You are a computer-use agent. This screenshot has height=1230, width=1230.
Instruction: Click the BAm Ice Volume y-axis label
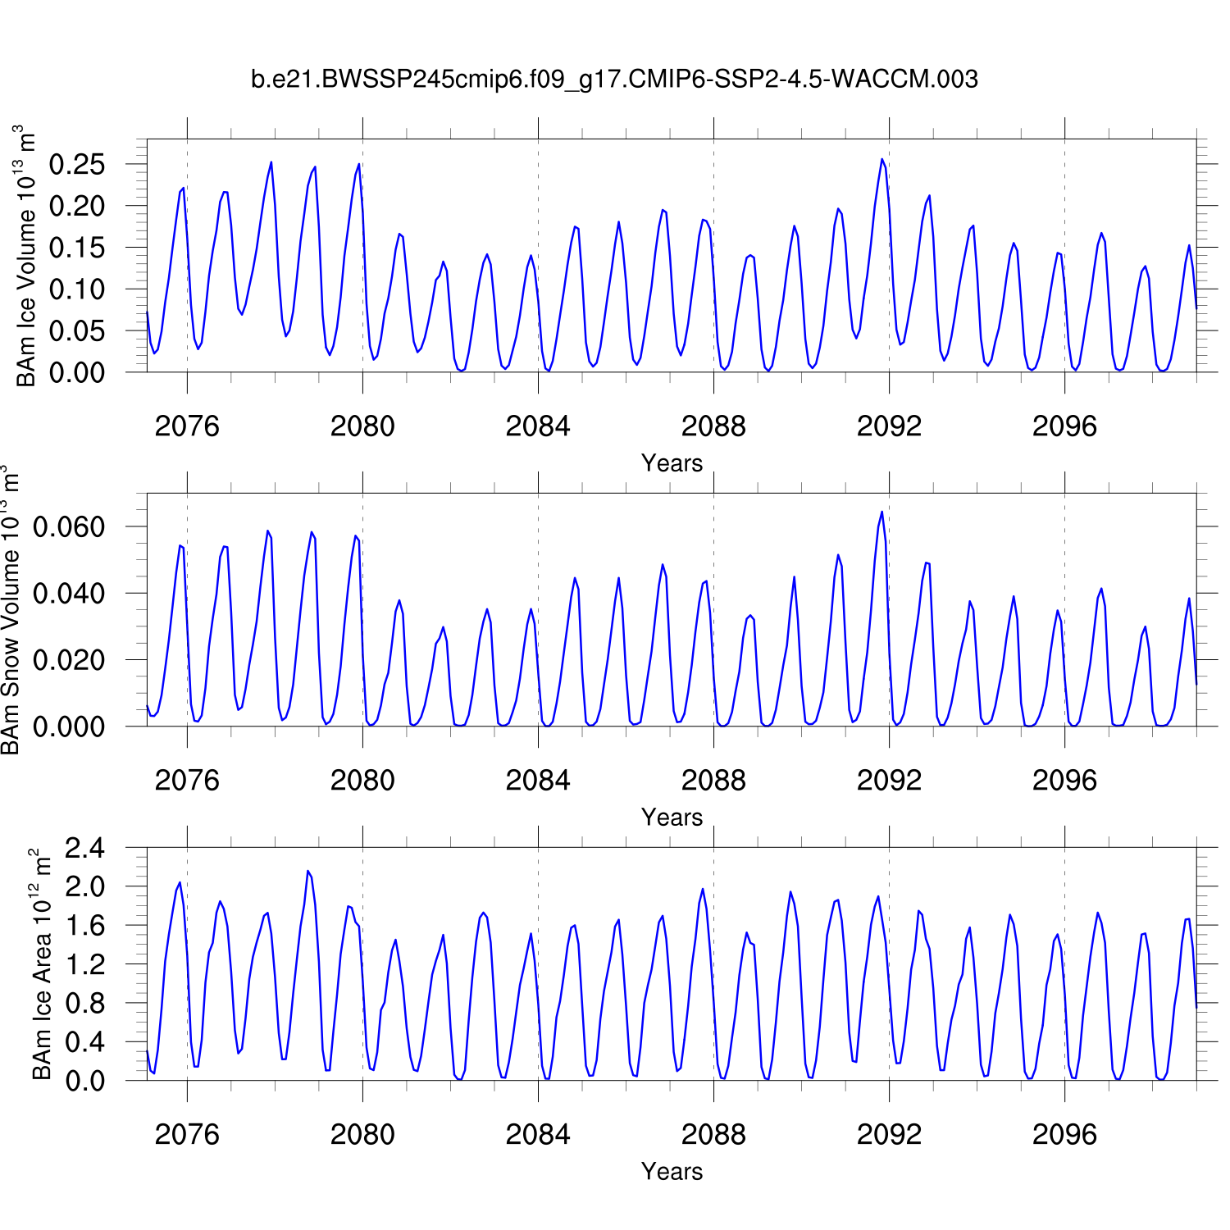26,256
